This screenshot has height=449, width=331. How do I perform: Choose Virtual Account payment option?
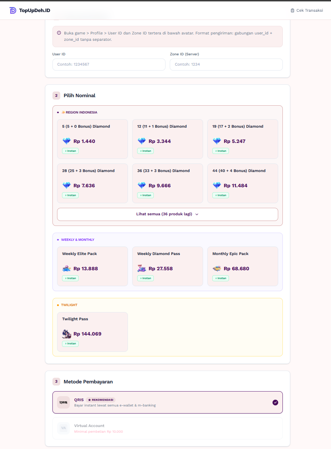[167, 428]
